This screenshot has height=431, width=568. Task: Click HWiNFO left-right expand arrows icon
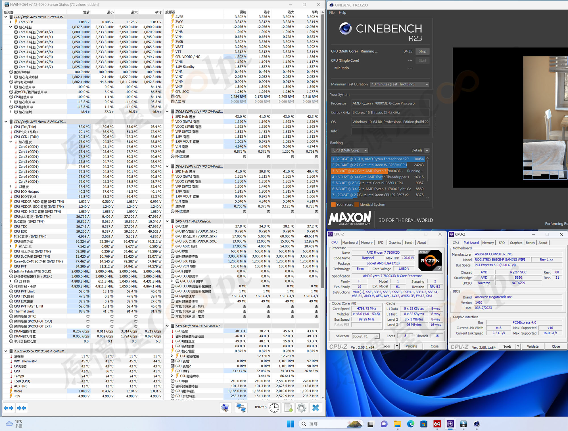click(x=9, y=408)
